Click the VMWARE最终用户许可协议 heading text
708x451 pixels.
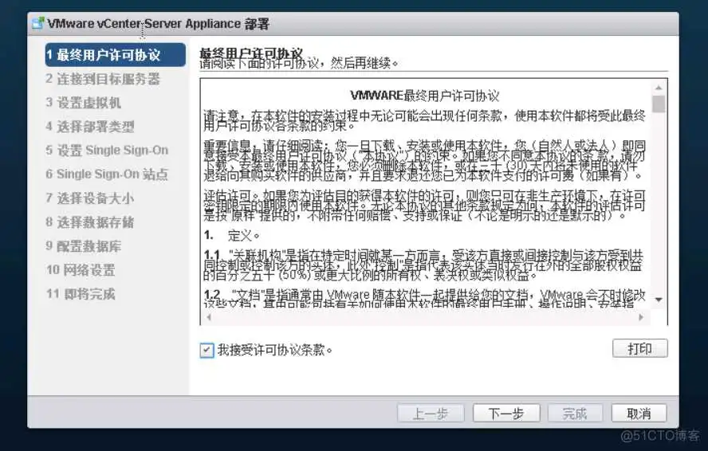[425, 96]
